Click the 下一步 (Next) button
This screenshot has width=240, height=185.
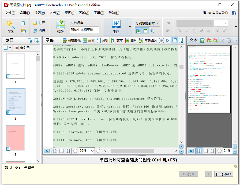coord(224,174)
